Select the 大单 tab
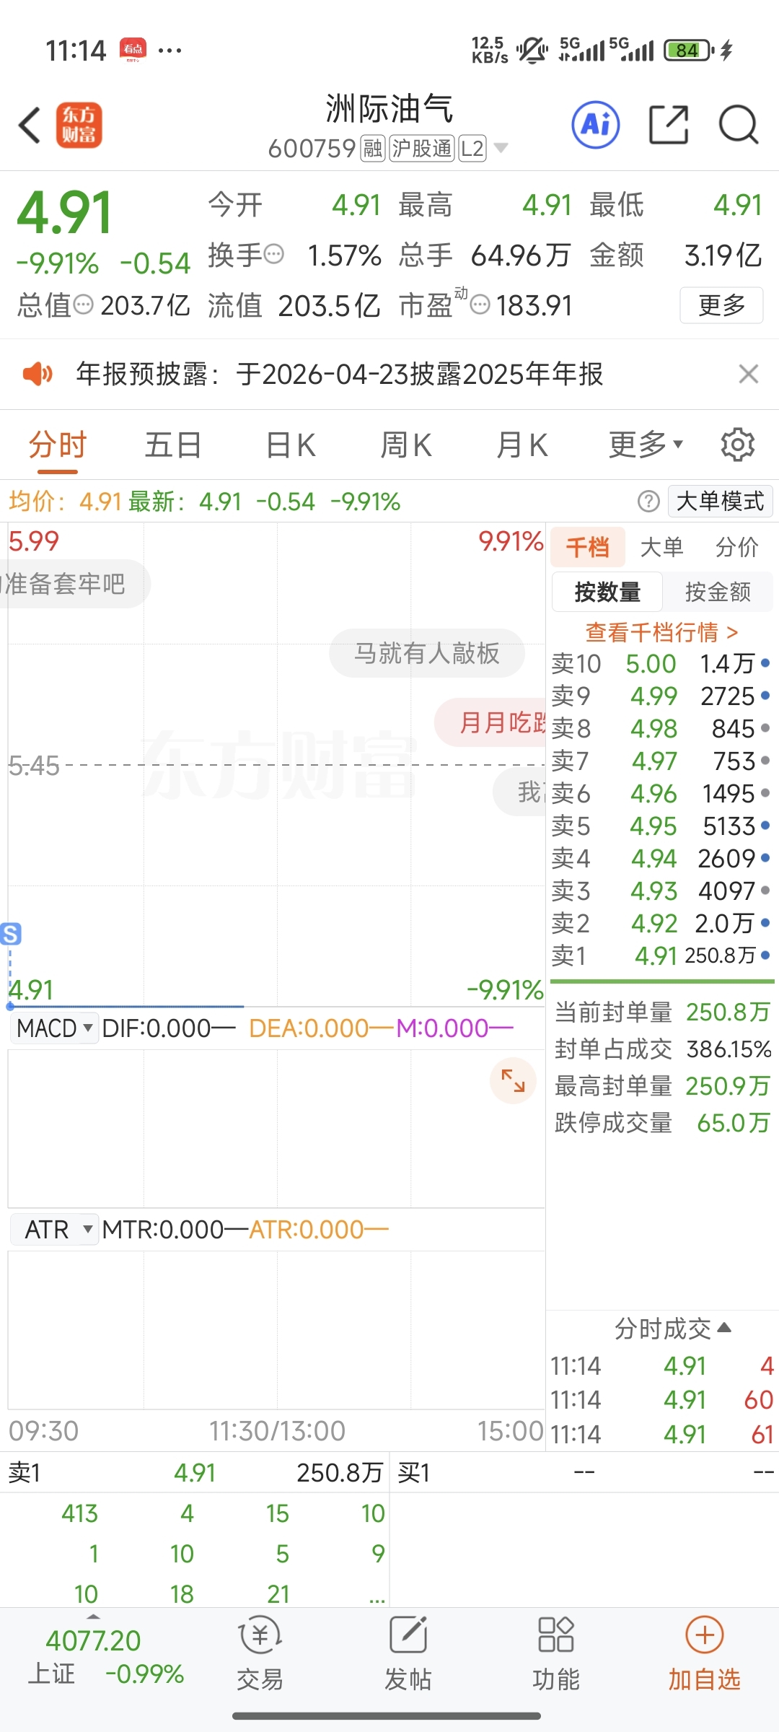The width and height of the screenshot is (779, 1732). click(662, 547)
